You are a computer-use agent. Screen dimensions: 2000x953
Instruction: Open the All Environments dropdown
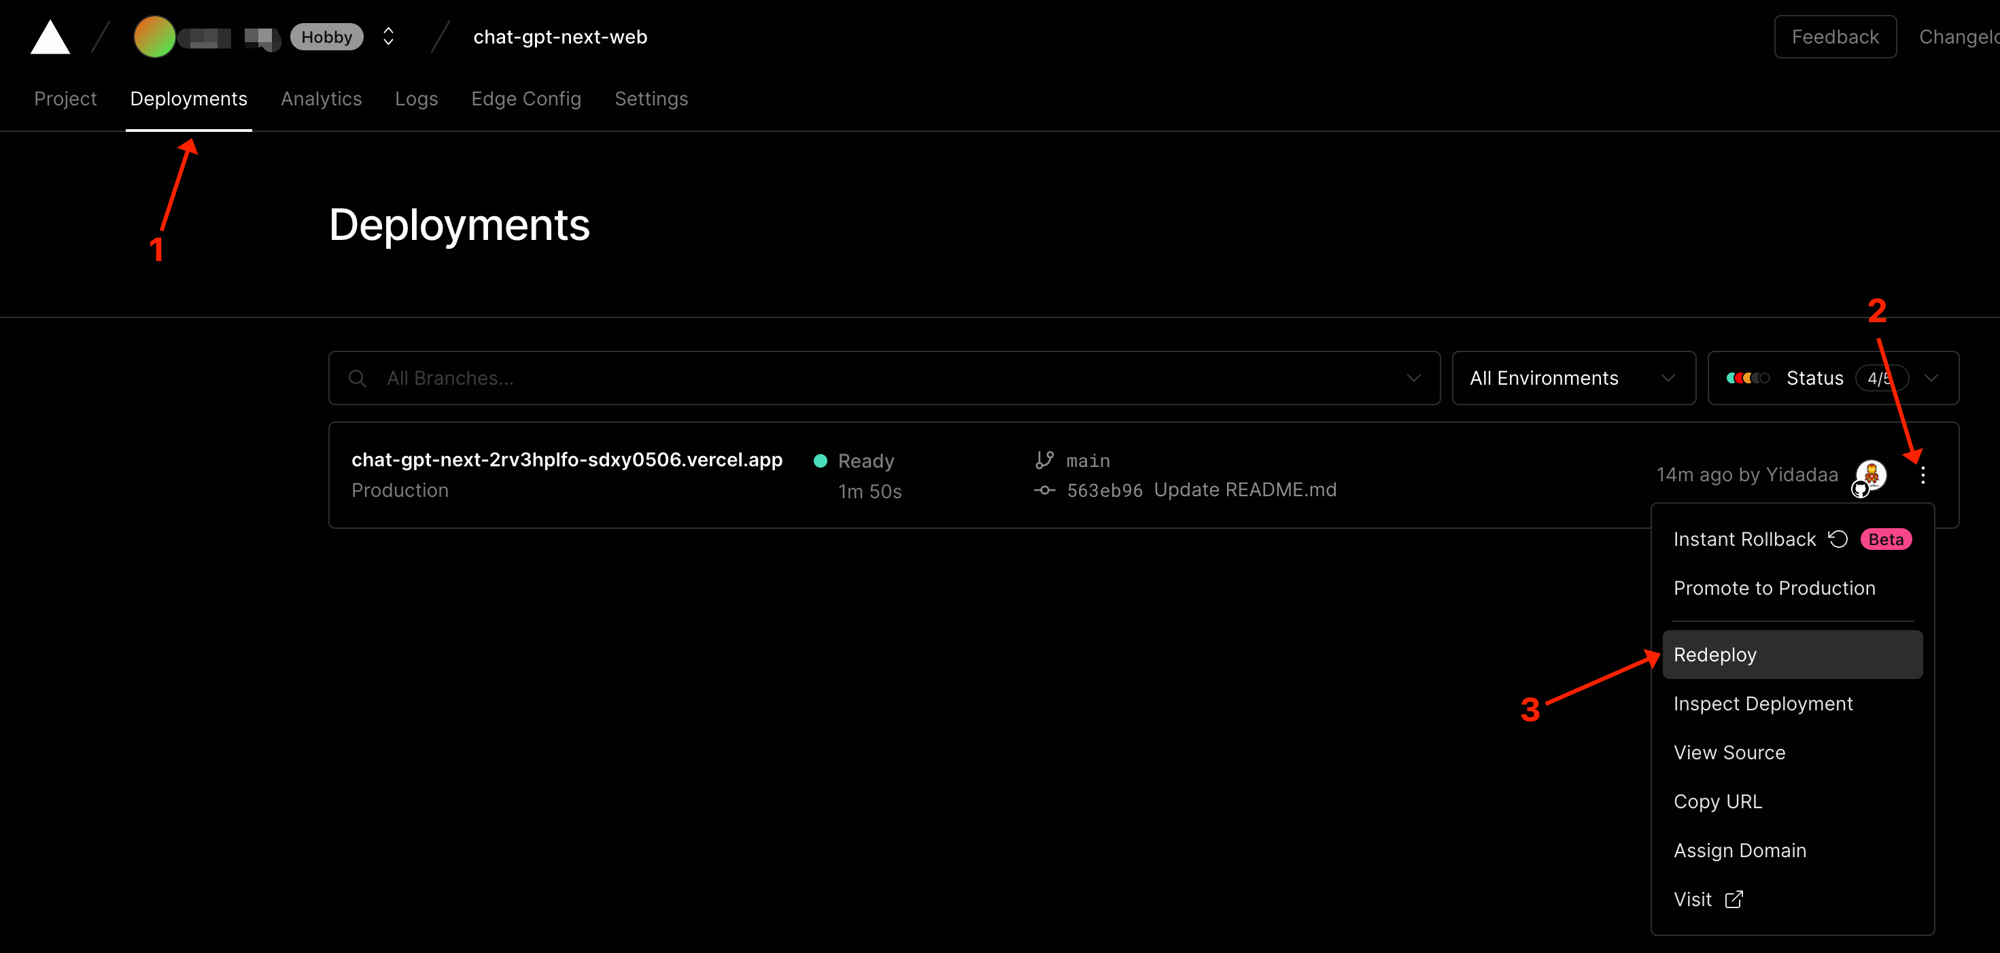coord(1573,378)
